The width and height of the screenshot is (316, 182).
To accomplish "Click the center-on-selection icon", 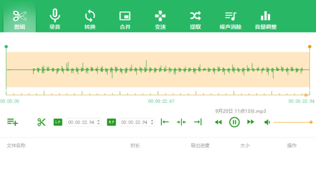I will point(181,122).
